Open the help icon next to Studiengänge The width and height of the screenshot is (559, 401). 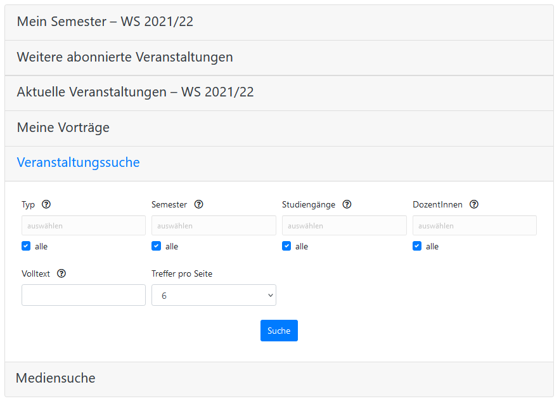pos(347,205)
